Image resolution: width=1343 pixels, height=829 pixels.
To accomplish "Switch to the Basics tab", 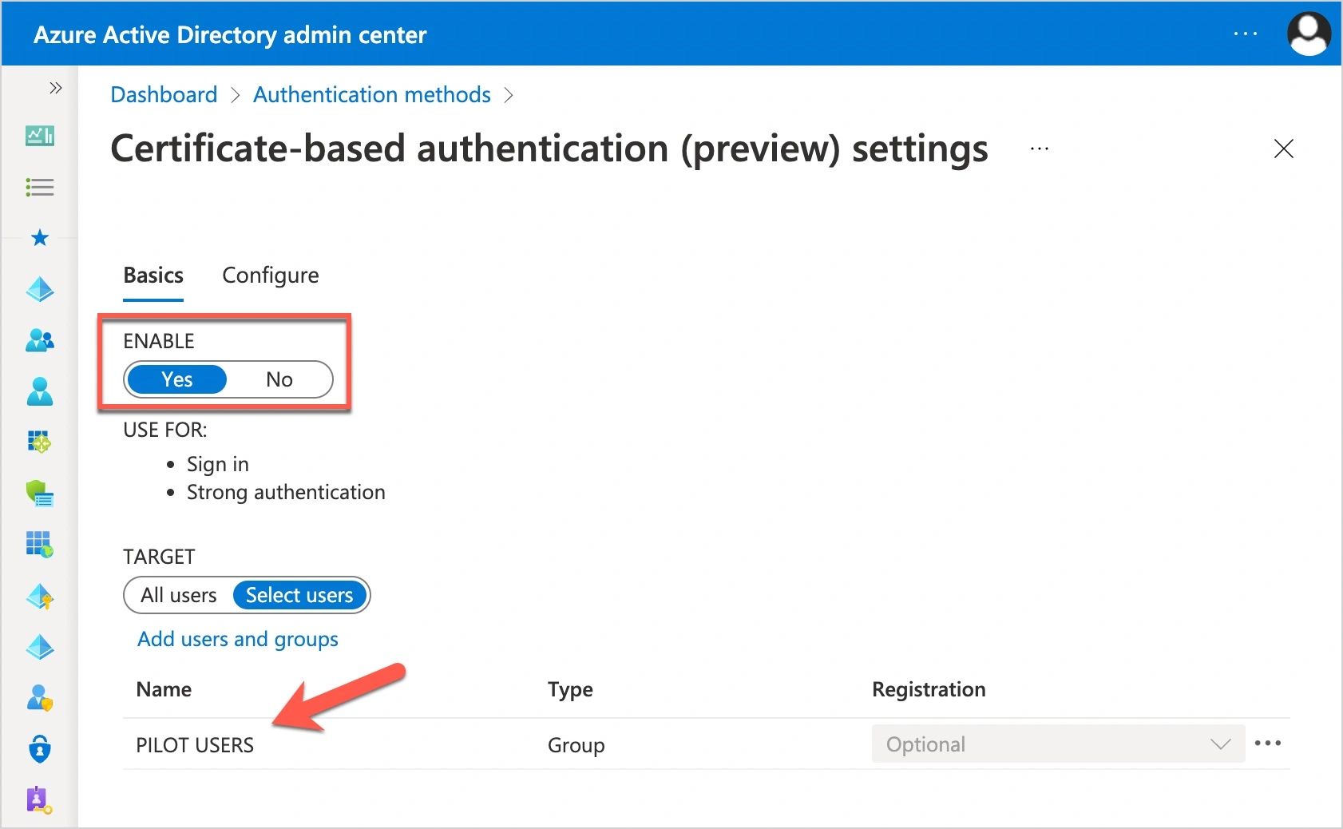I will [153, 276].
